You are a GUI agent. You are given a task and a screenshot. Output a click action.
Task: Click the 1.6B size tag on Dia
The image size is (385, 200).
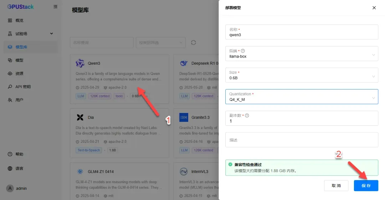[112, 150]
